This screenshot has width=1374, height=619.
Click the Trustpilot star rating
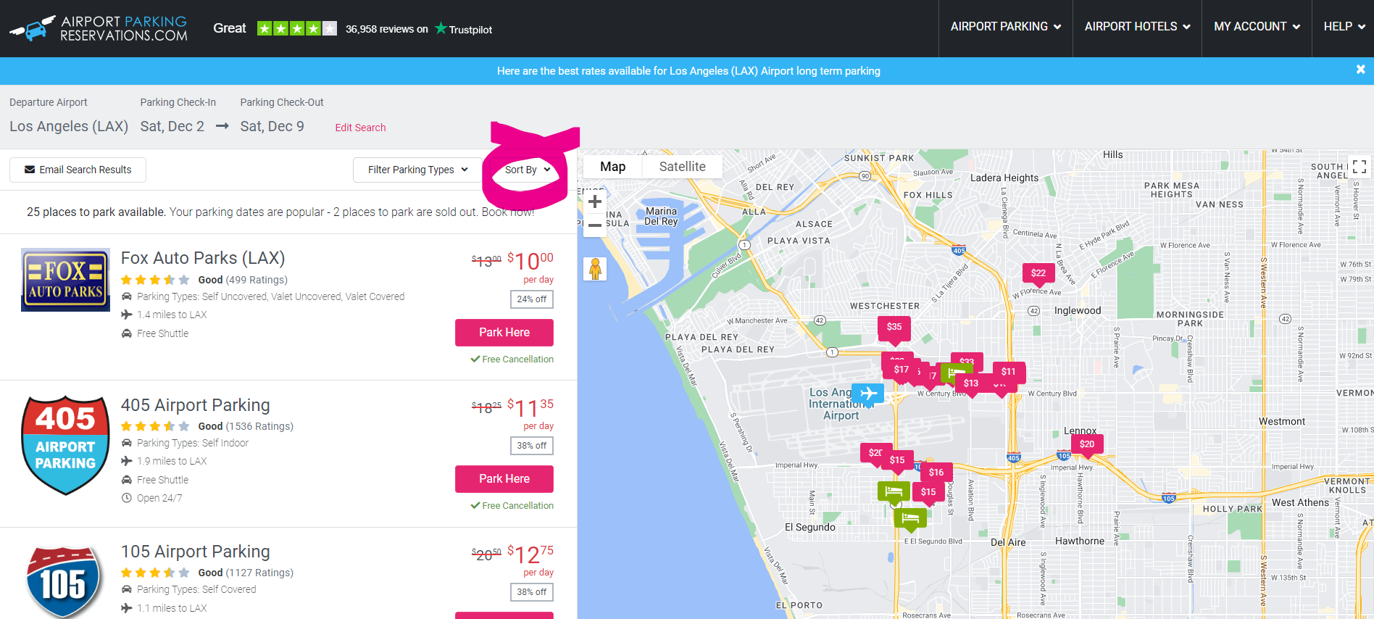[x=297, y=29]
